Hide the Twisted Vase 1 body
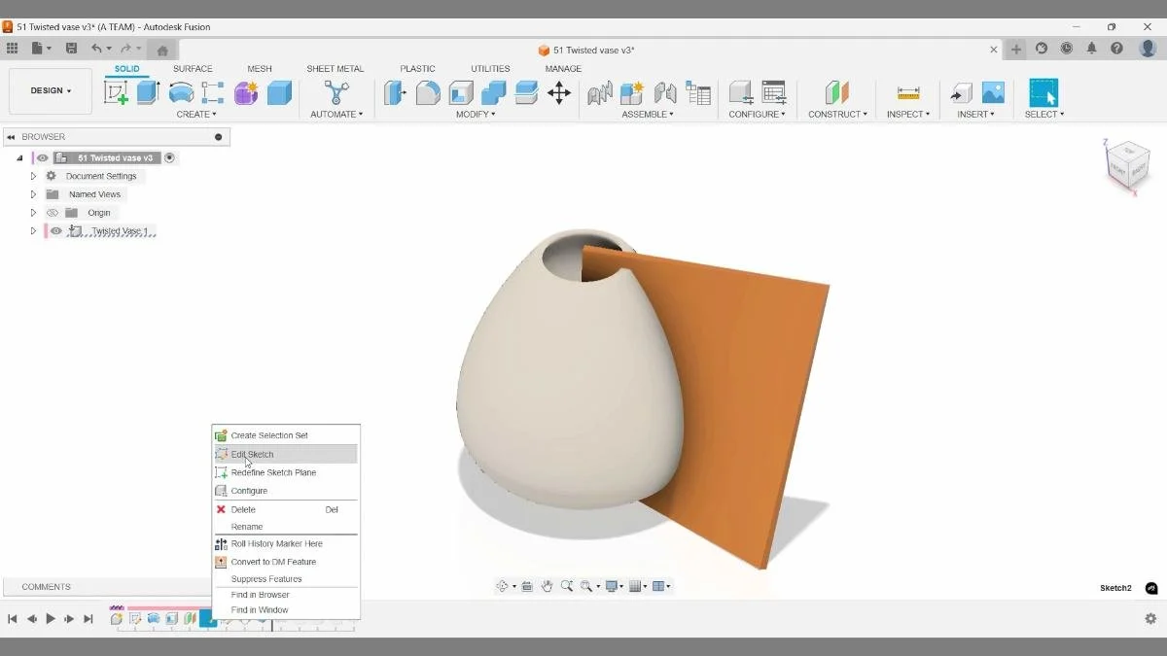The width and height of the screenshot is (1167, 656). click(x=55, y=230)
